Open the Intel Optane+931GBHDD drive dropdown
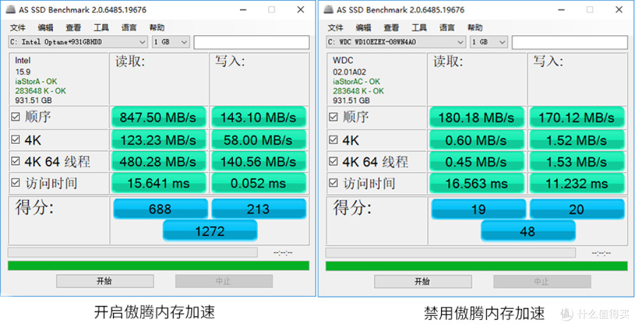 [x=78, y=42]
